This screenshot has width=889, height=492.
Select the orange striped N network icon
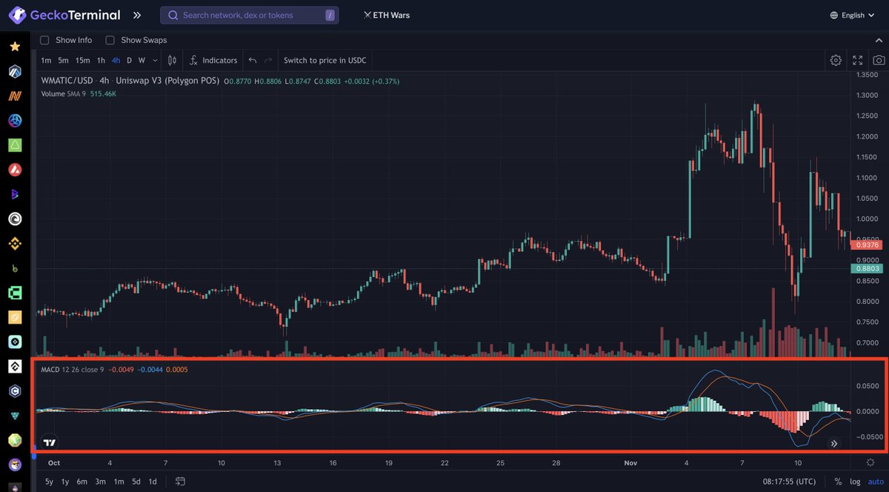pos(15,96)
